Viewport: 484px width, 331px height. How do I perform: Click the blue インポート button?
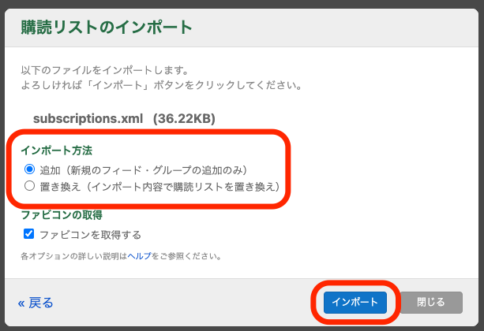click(x=355, y=302)
